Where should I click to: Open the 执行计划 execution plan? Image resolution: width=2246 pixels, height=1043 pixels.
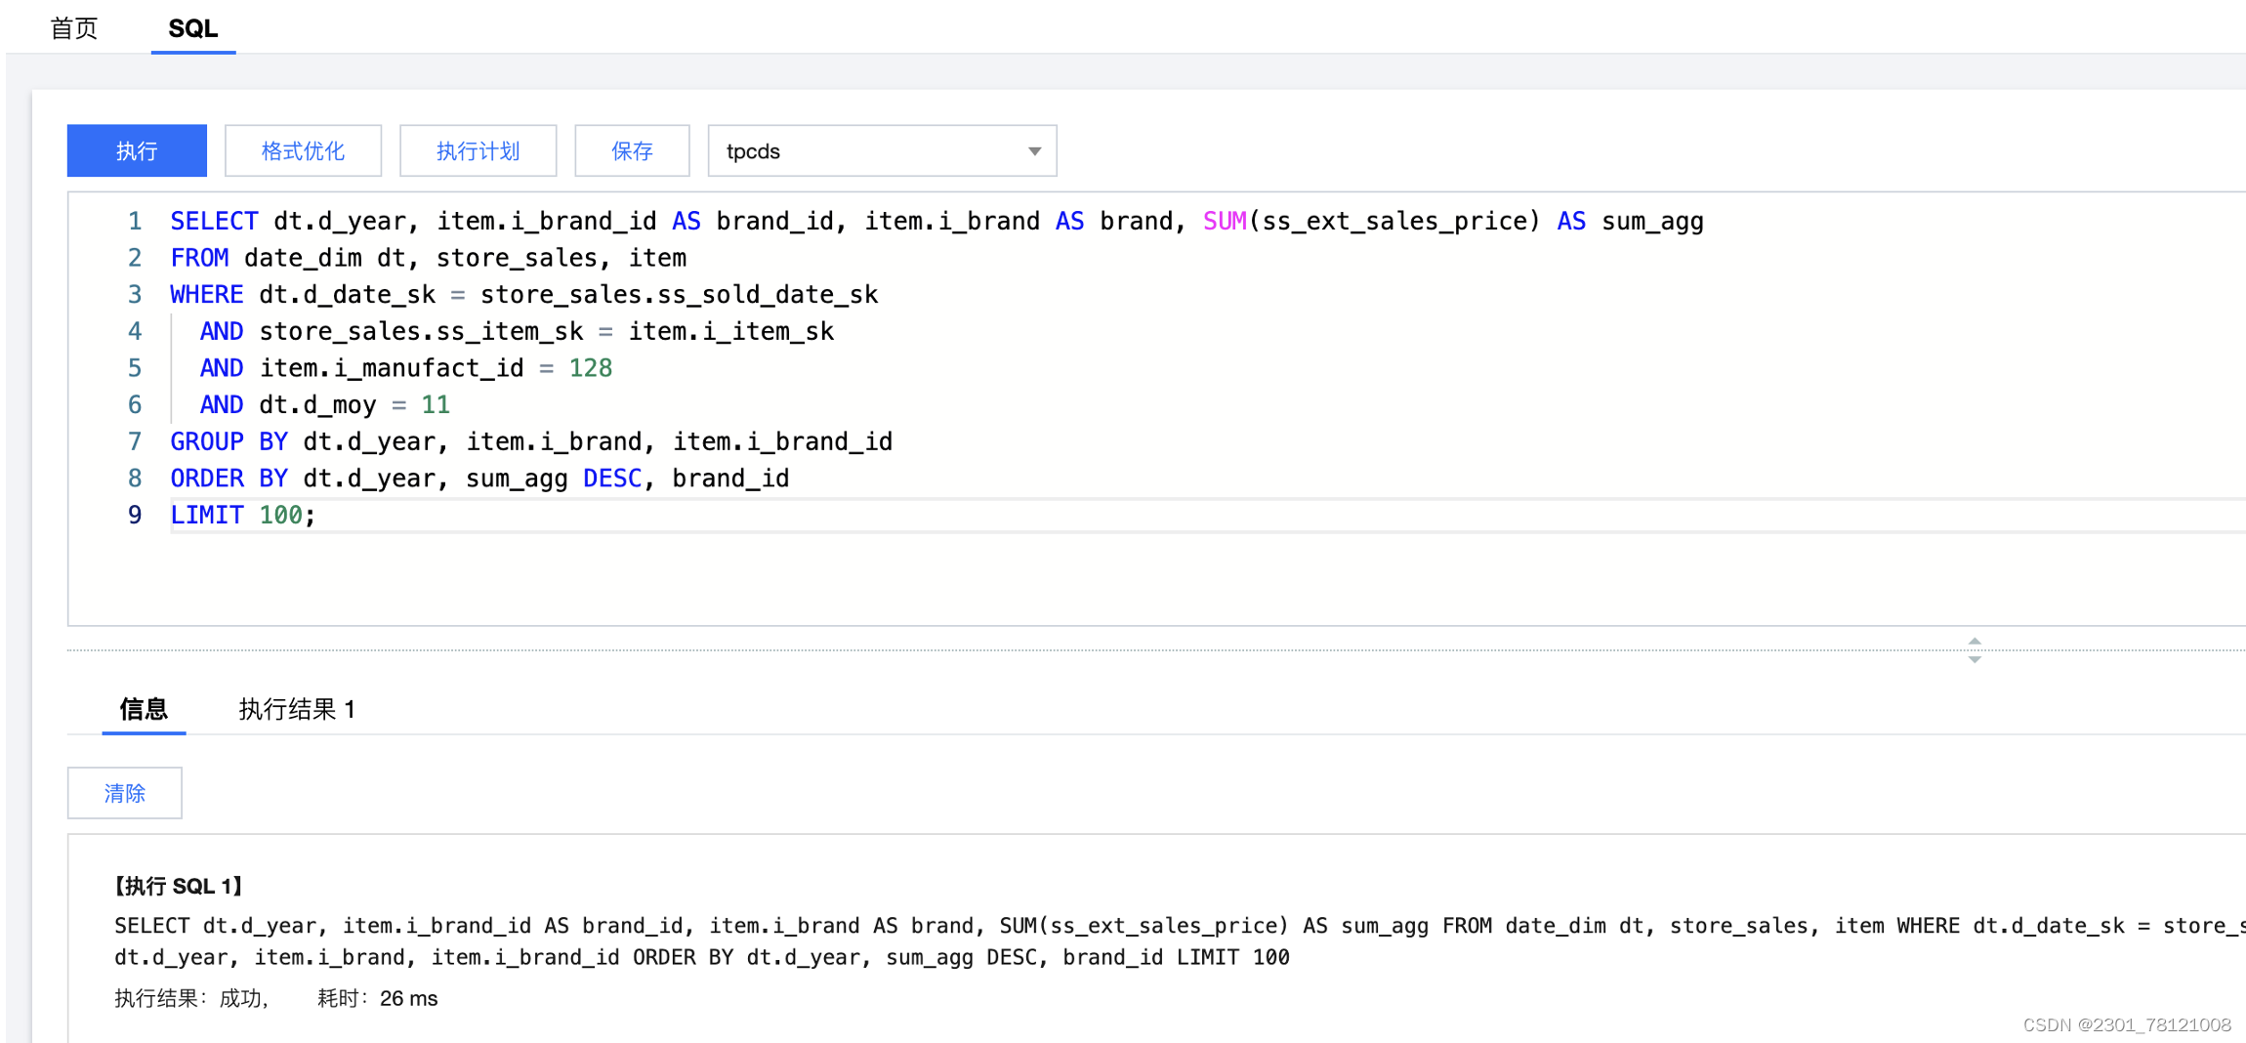478,150
